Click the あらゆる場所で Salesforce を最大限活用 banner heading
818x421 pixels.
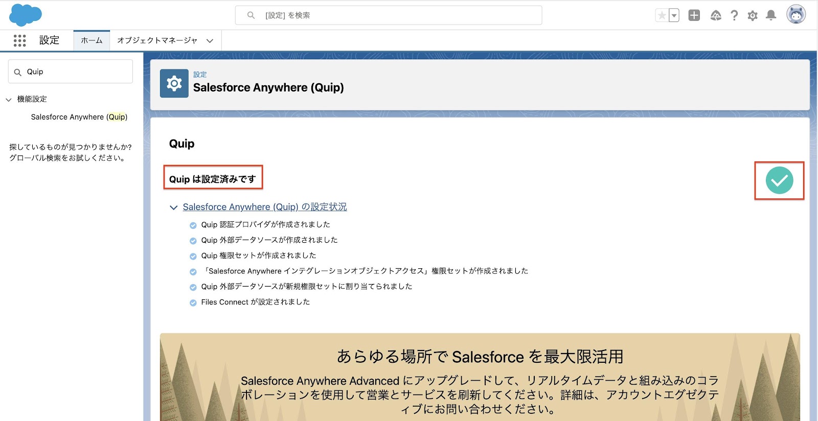pyautogui.click(x=480, y=357)
